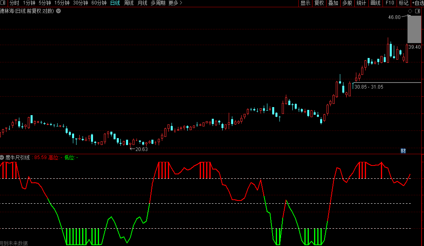Select the 60分钟 period tab
This screenshot has width=424, height=246.
pos(99,3)
